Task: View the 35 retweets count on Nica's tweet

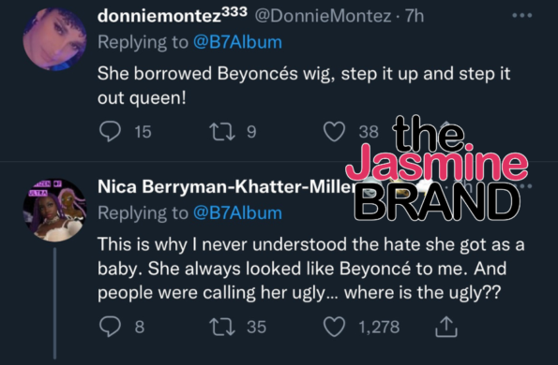Action: pyautogui.click(x=257, y=327)
